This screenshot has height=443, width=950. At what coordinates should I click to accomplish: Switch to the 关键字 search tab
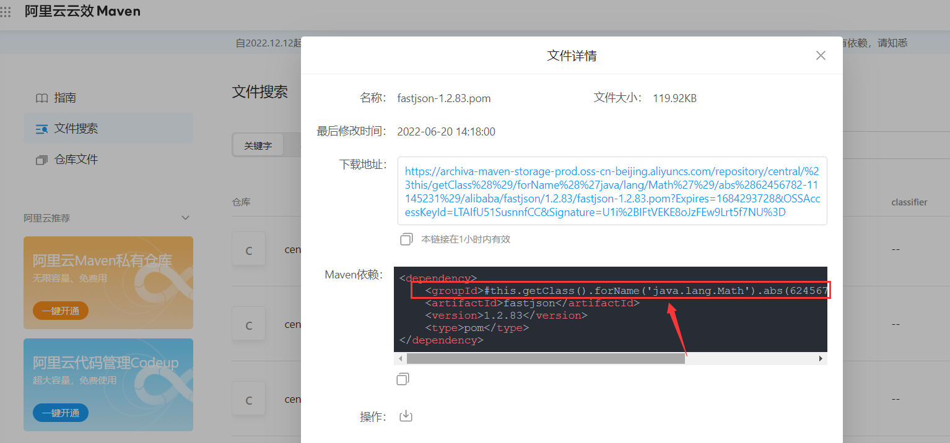[258, 146]
